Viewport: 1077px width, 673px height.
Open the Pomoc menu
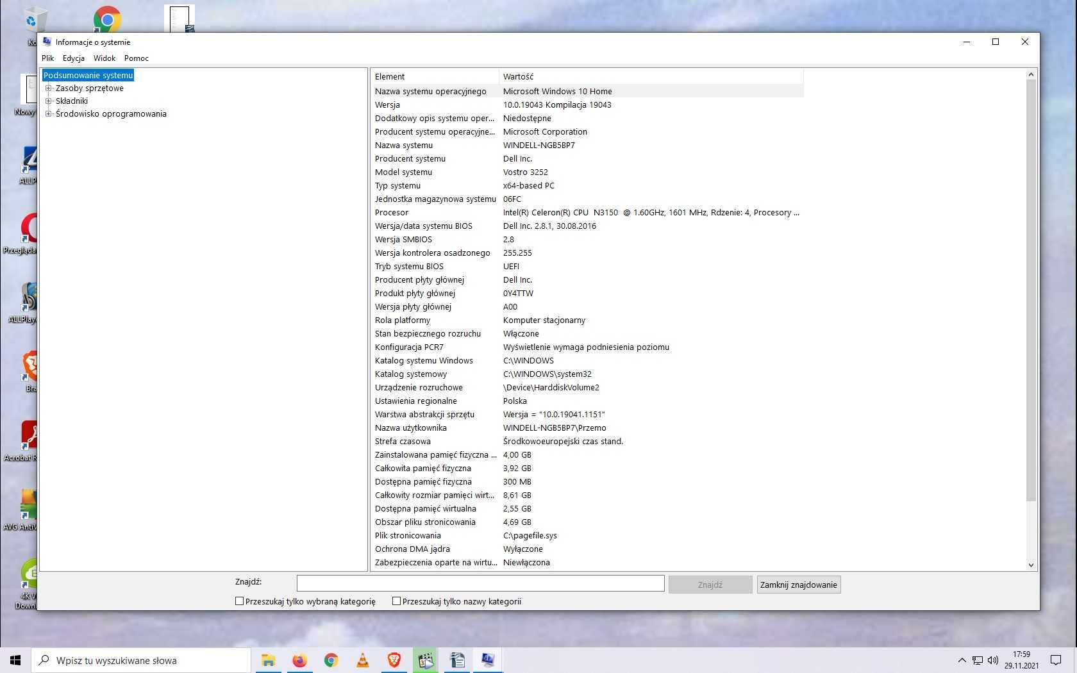pyautogui.click(x=137, y=58)
